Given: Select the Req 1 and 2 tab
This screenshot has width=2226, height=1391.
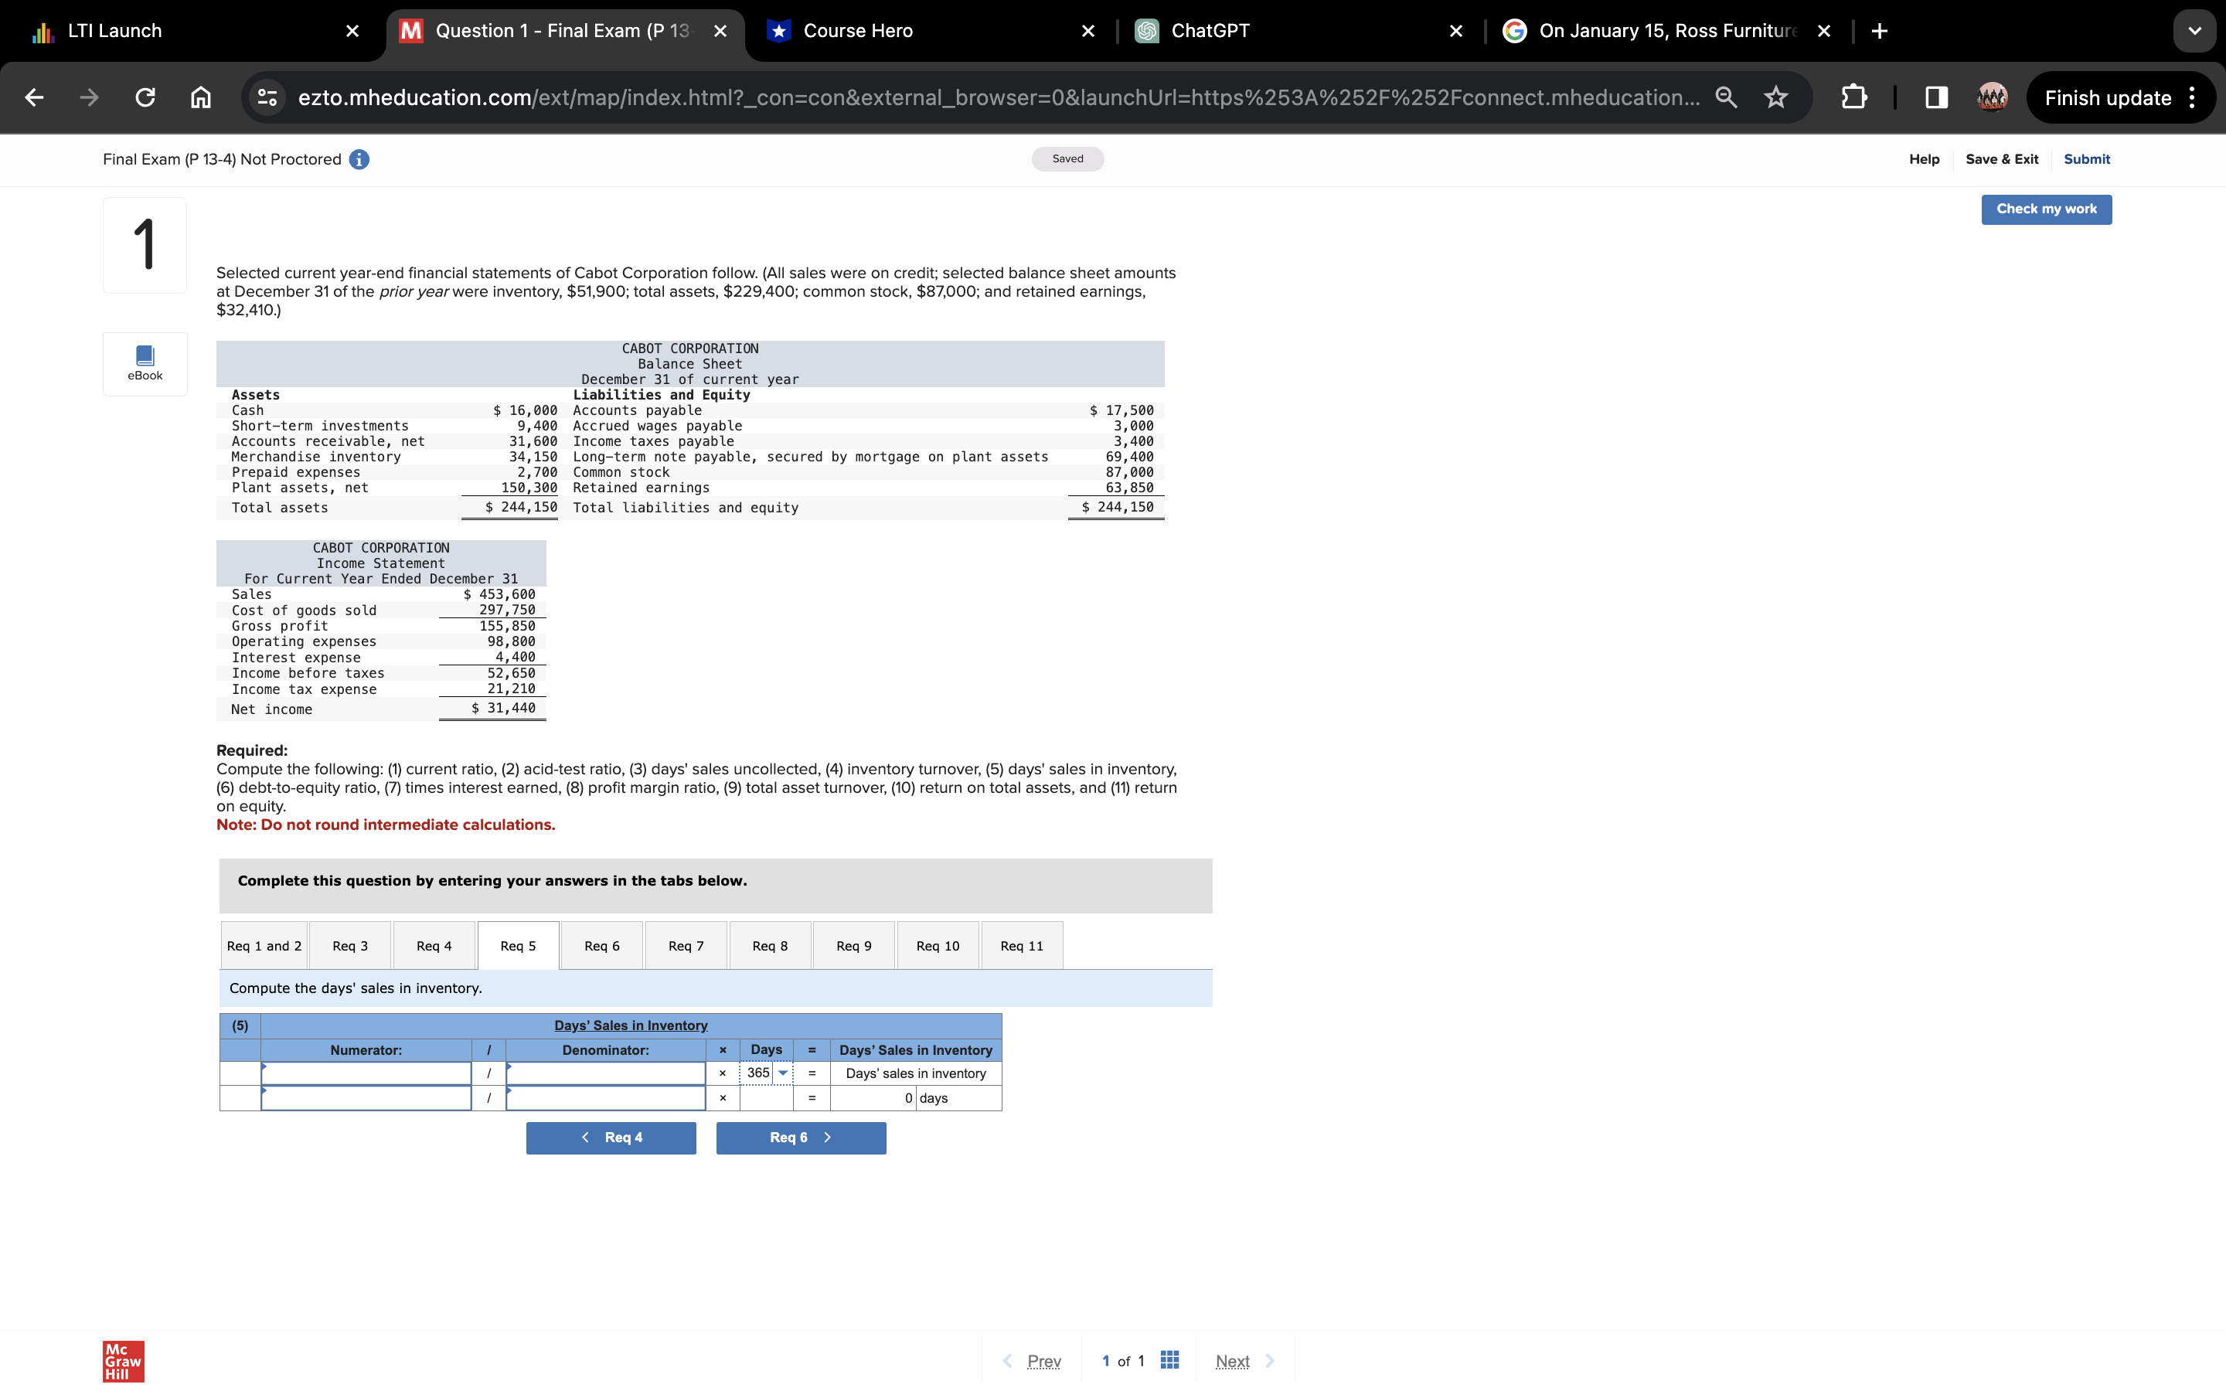Looking at the screenshot, I should 263,945.
